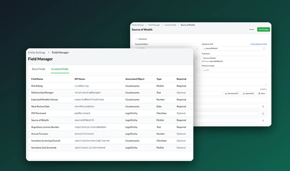Open the PEP Reviewed field
Image resolution: width=290 pixels, height=171 pixels.
[x=110, y=113]
